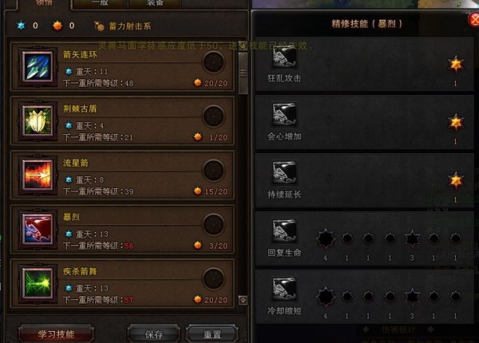The height and width of the screenshot is (343, 479).
Task: Switch to the 一般 tab
Action: (x=100, y=4)
